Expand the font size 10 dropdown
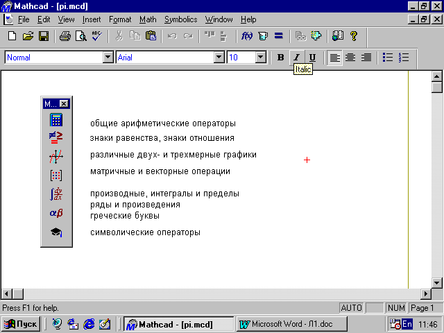 [x=261, y=58]
